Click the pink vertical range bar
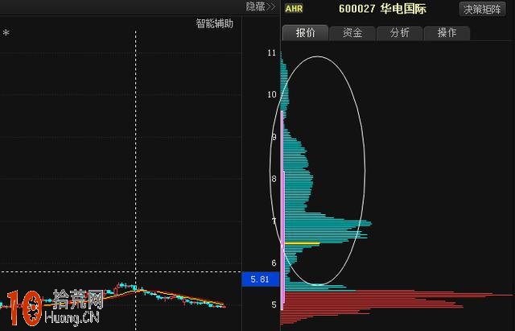Image resolution: width=515 pixels, height=331 pixels. point(282,210)
